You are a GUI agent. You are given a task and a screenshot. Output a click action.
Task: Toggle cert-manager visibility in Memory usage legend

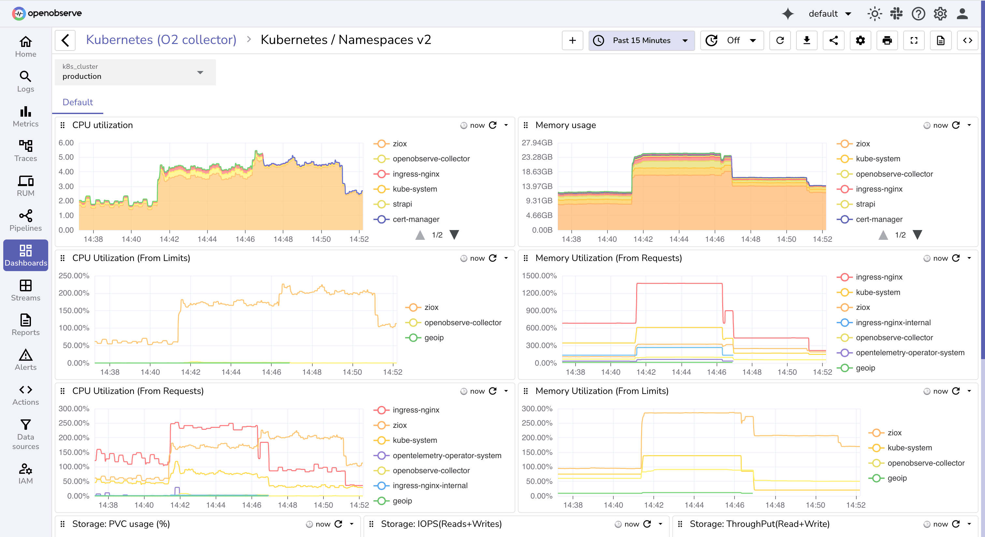pos(878,219)
